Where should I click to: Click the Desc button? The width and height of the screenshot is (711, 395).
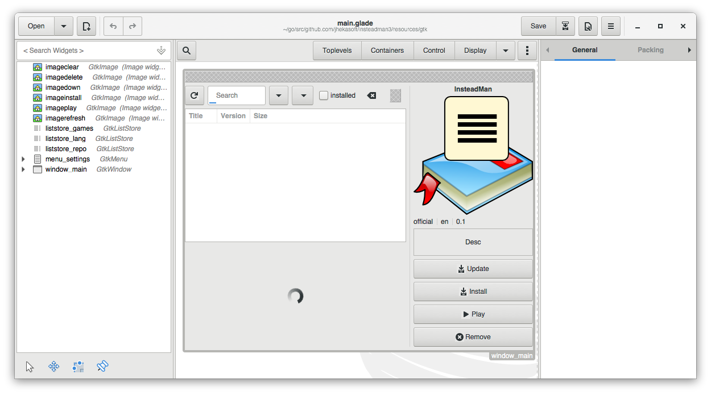(x=473, y=242)
